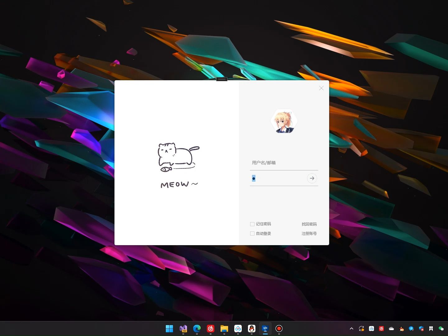The height and width of the screenshot is (336, 448).
Task: Open QQ penguin taskbar icon
Action: coord(252,329)
